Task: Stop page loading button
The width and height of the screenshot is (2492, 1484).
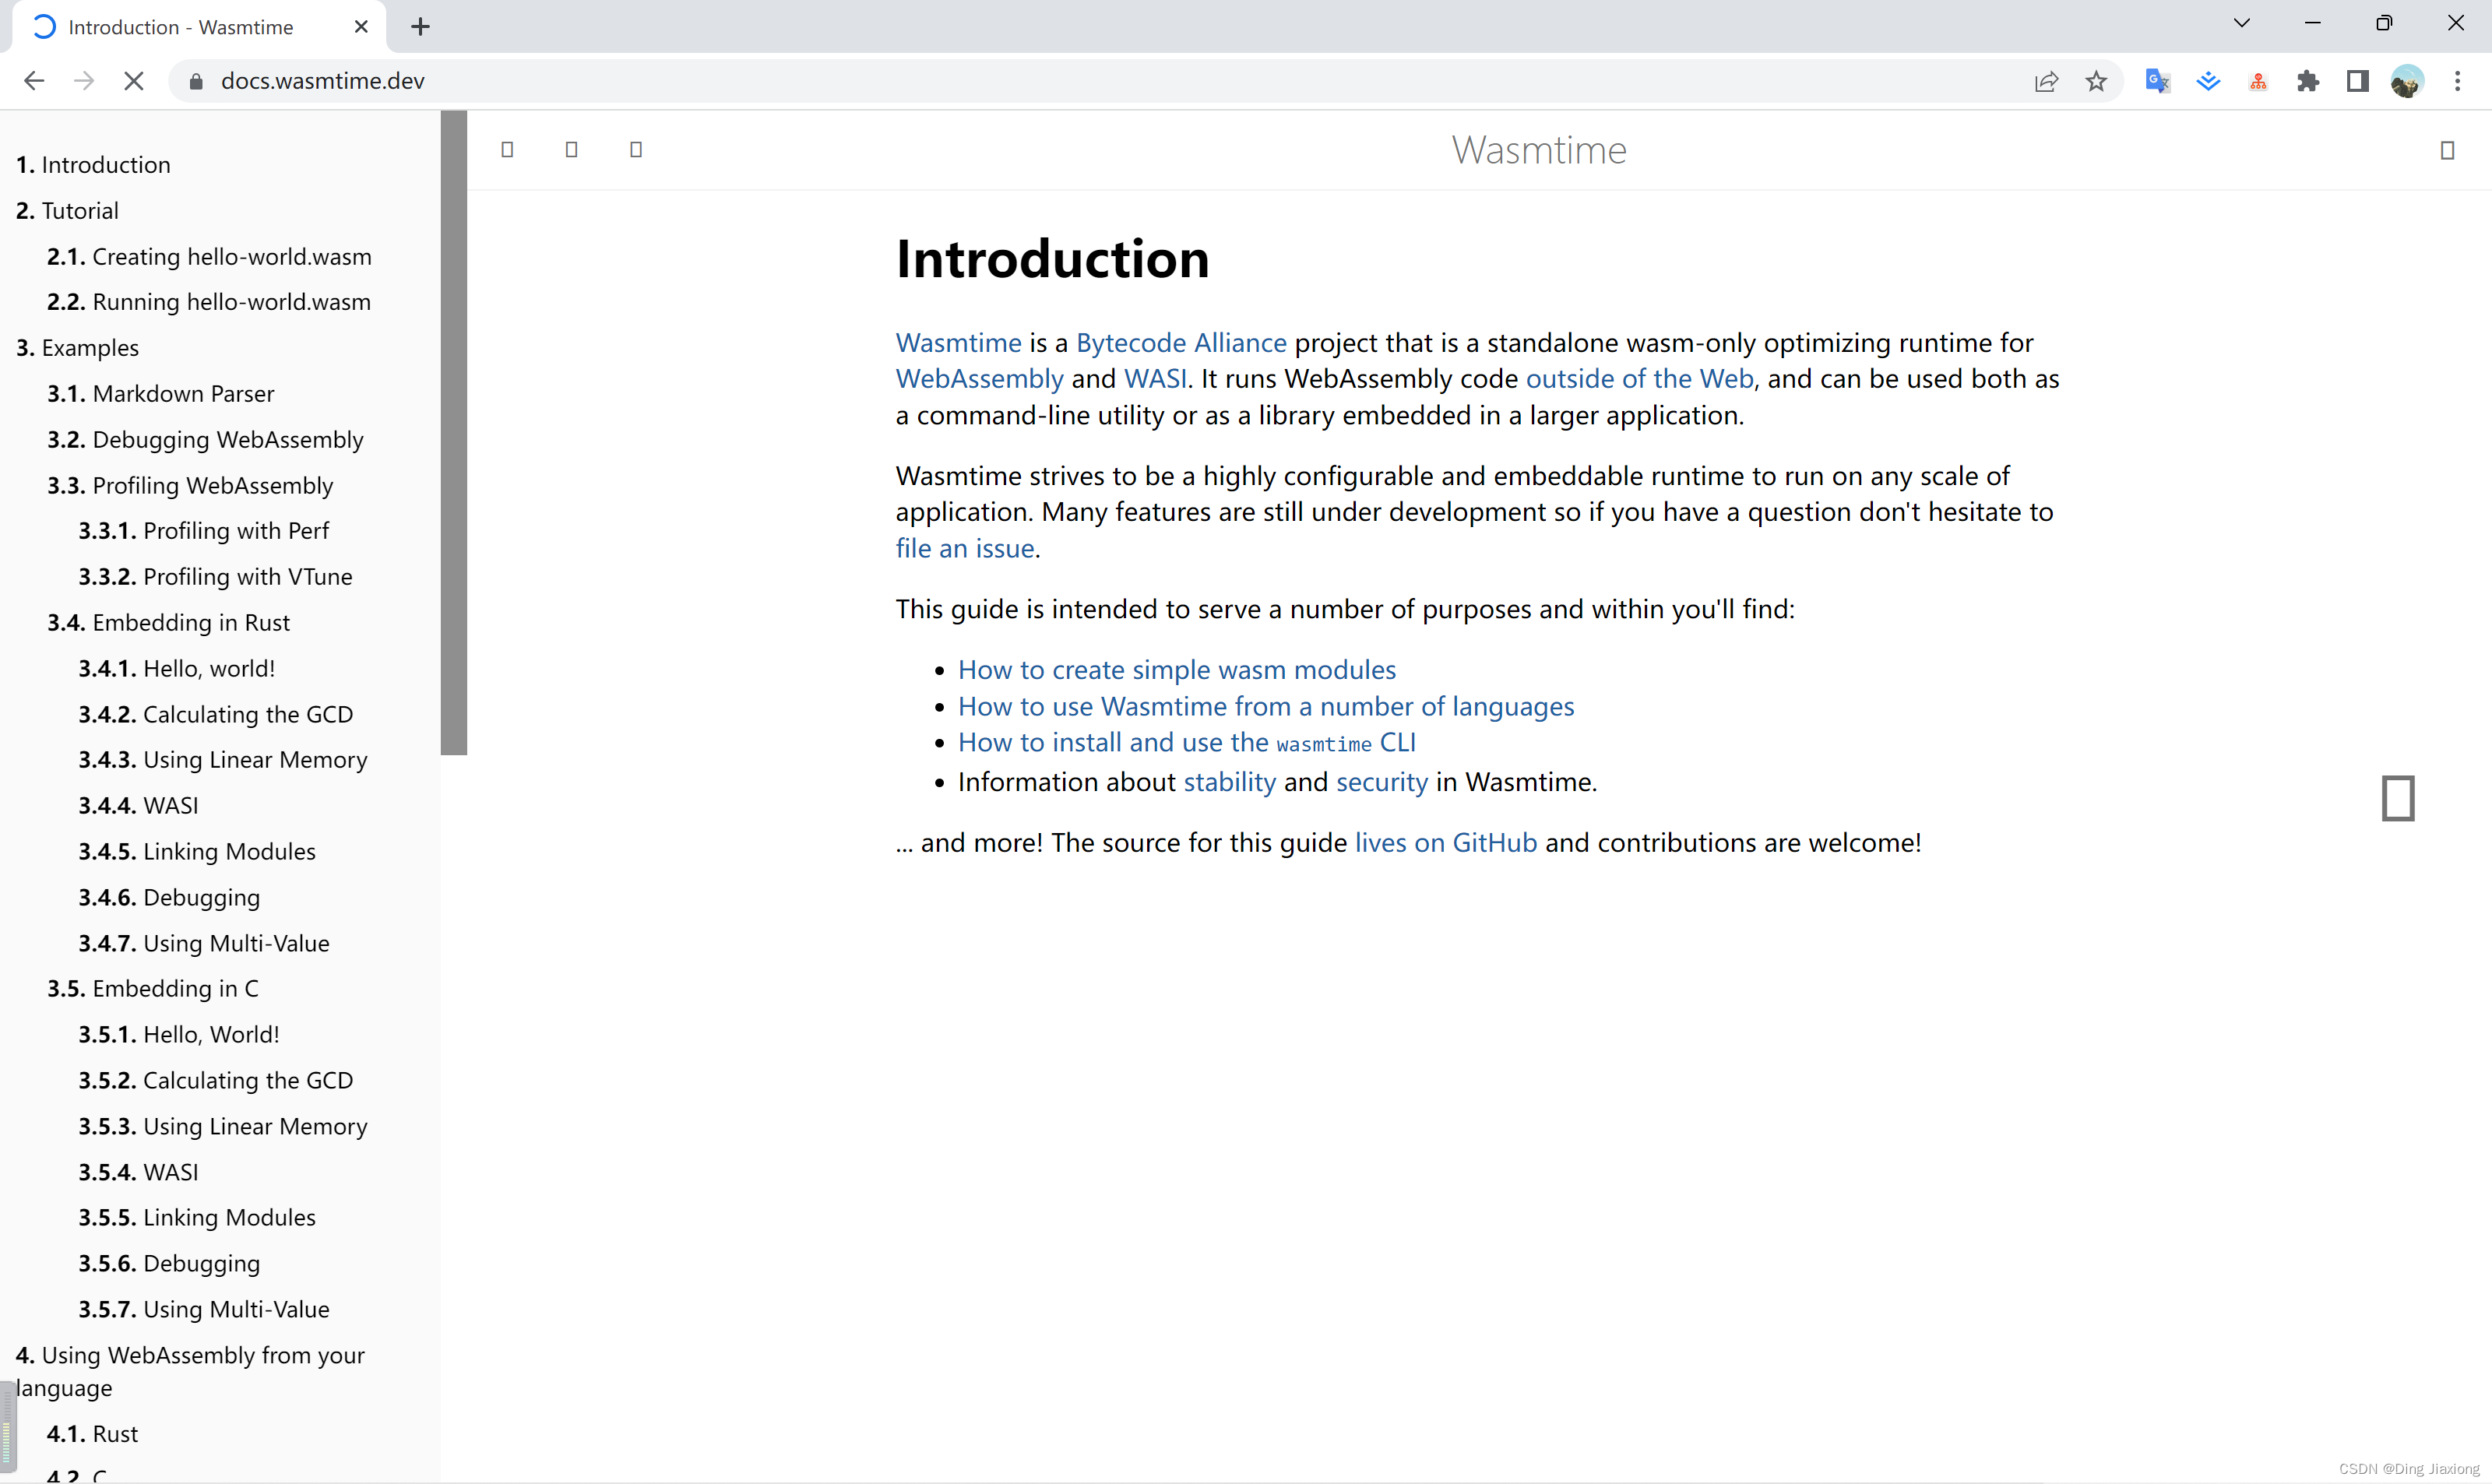Action: click(x=133, y=81)
